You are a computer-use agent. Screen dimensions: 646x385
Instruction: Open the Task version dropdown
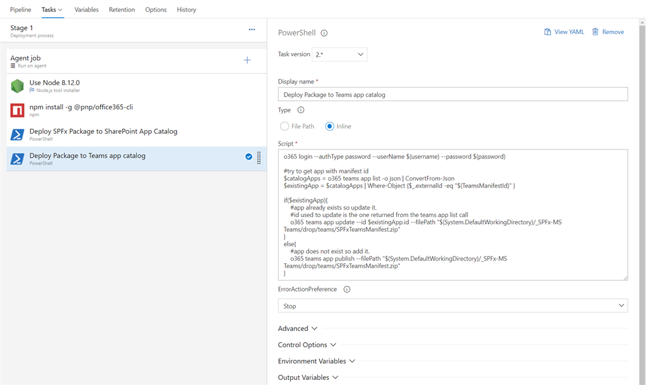339,54
